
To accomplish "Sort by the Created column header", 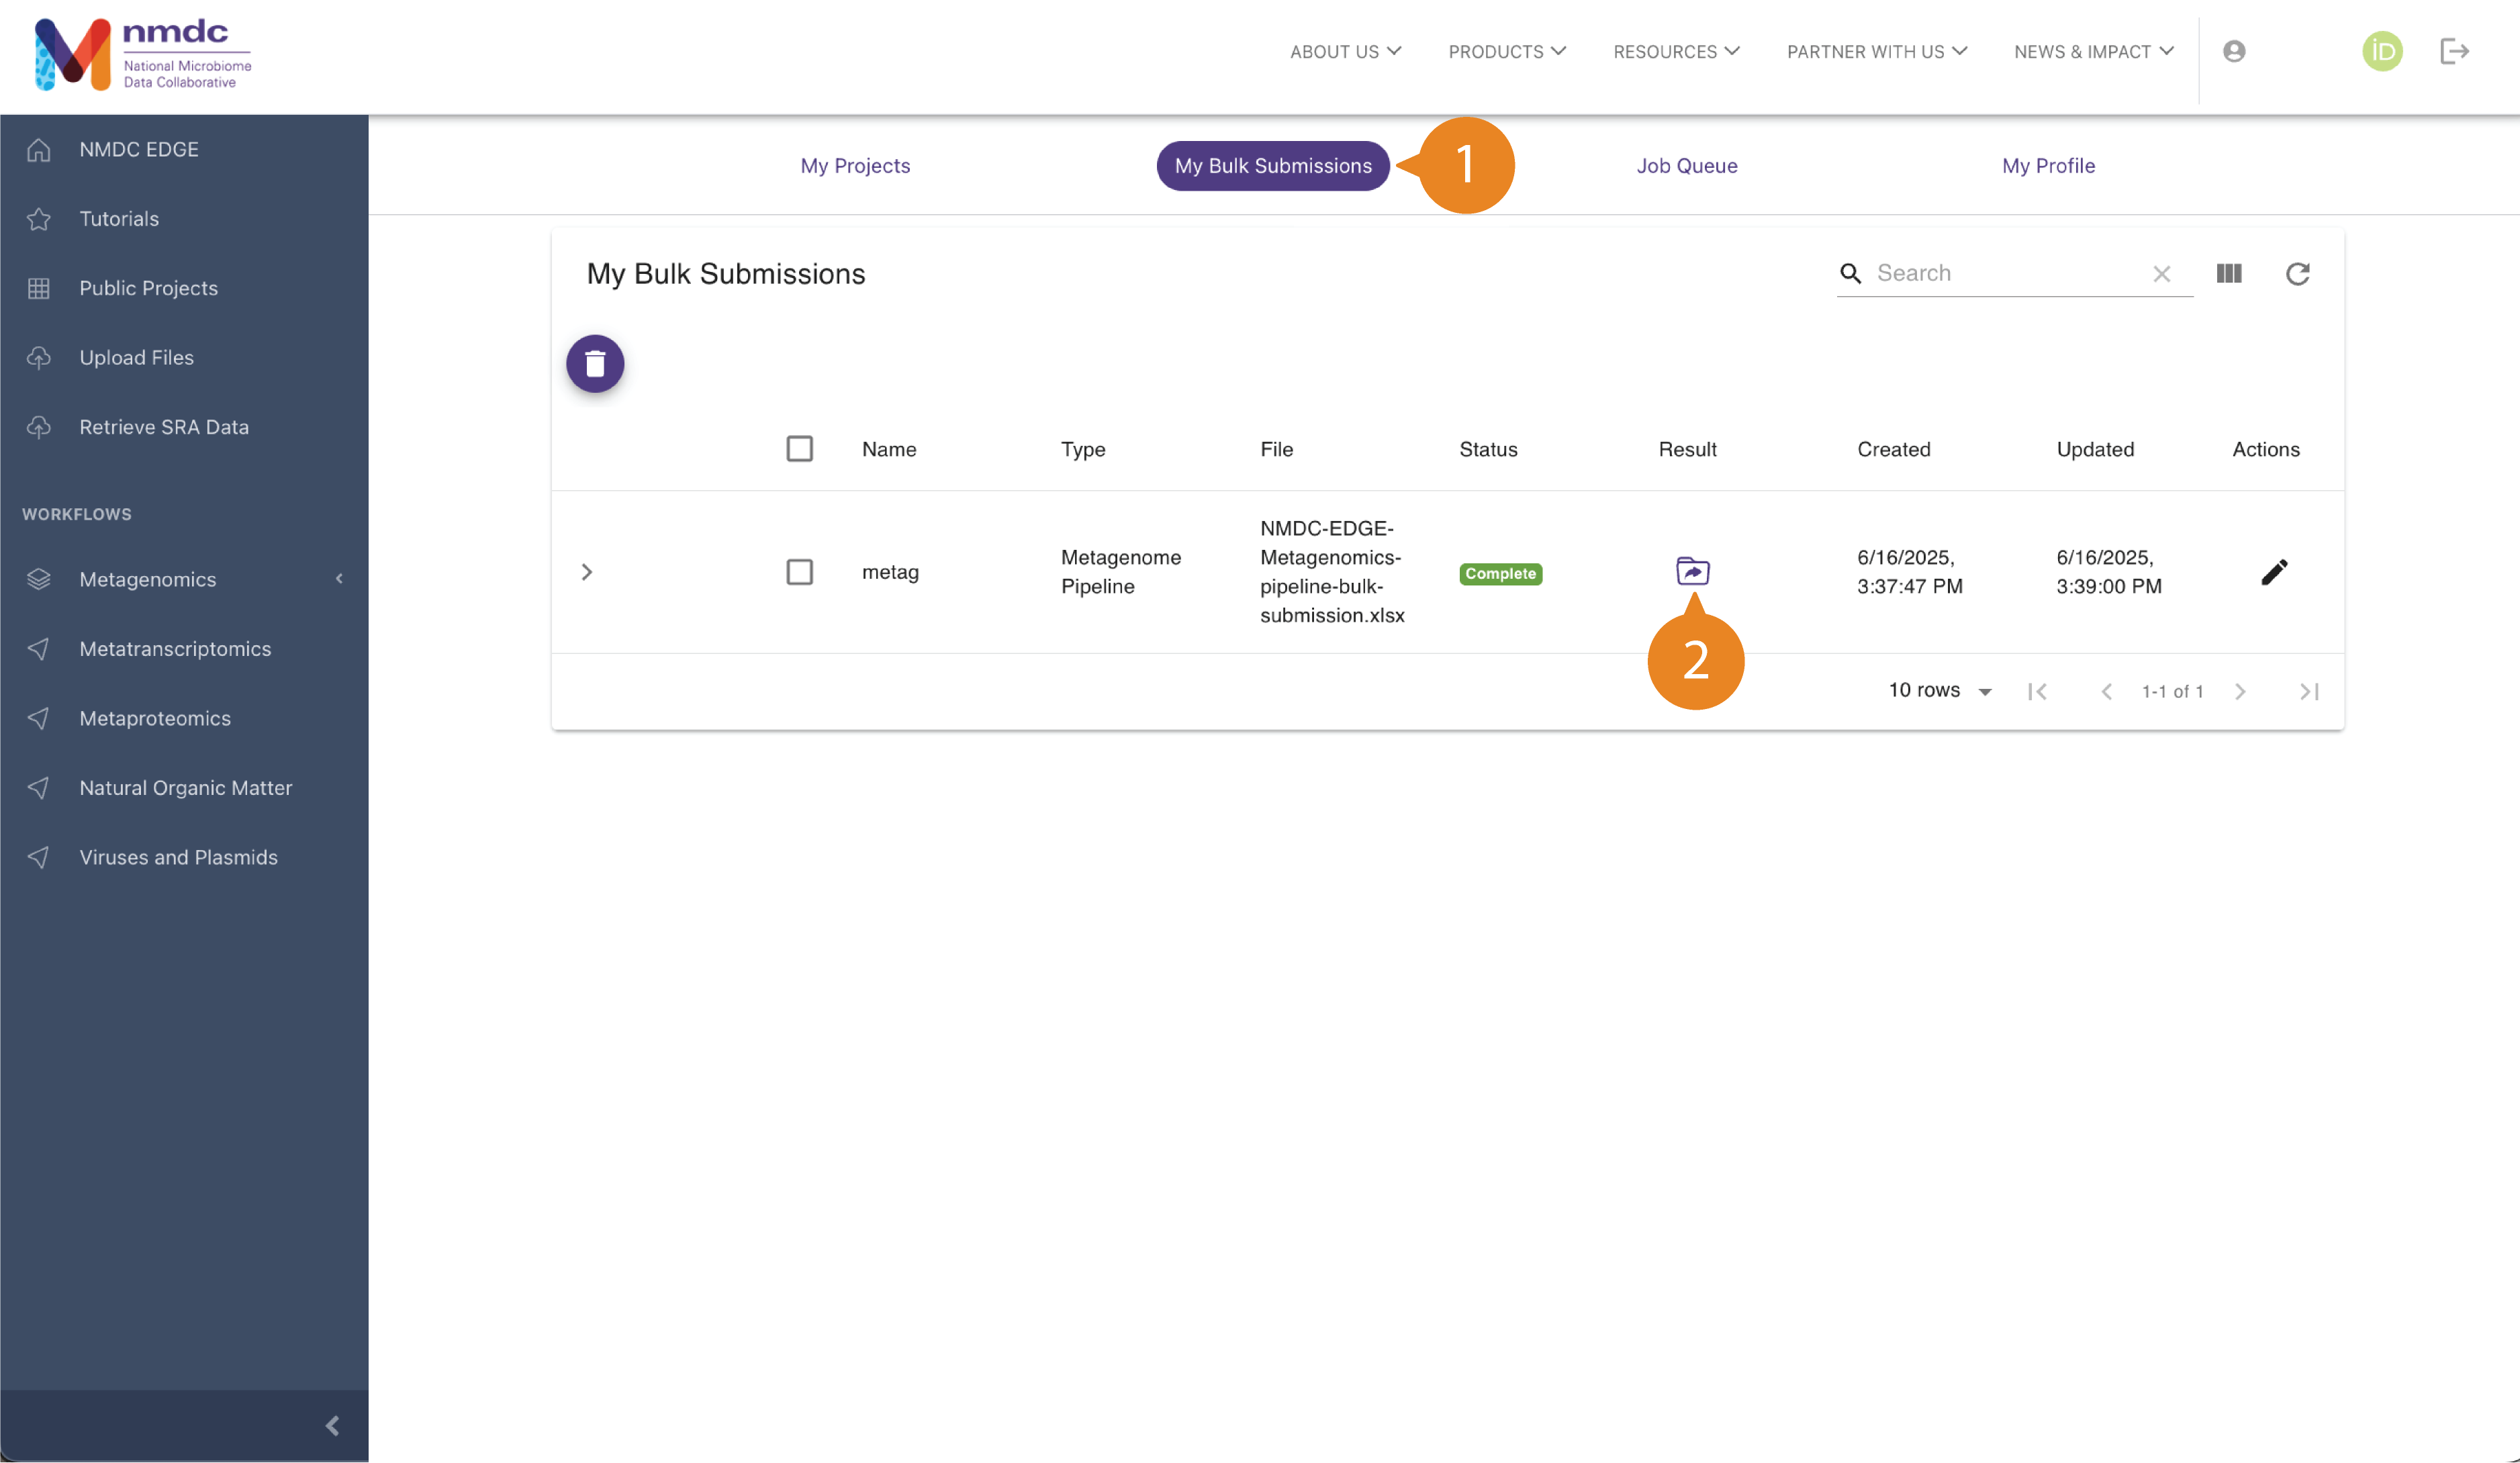I will pos(1893,449).
